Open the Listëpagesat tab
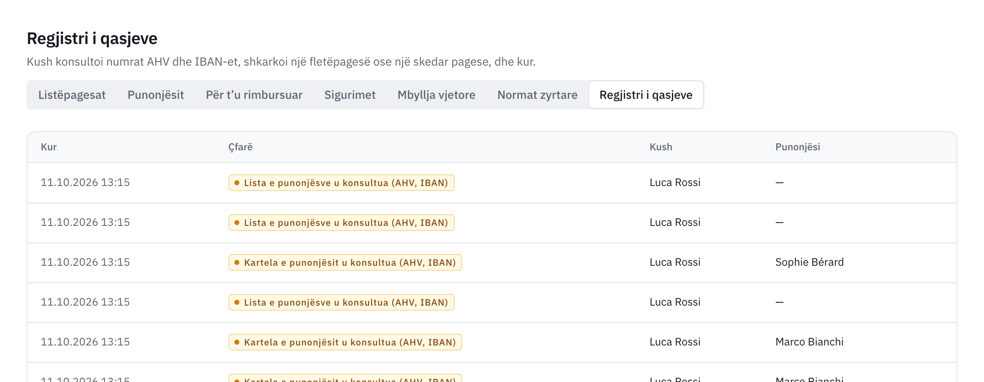The width and height of the screenshot is (984, 382). point(72,95)
